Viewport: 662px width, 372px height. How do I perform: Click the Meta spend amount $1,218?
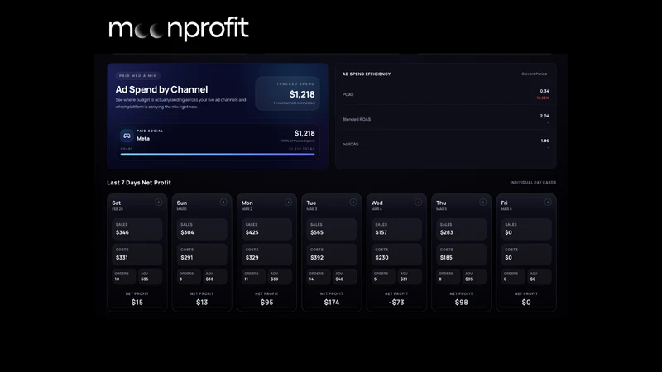(x=305, y=133)
